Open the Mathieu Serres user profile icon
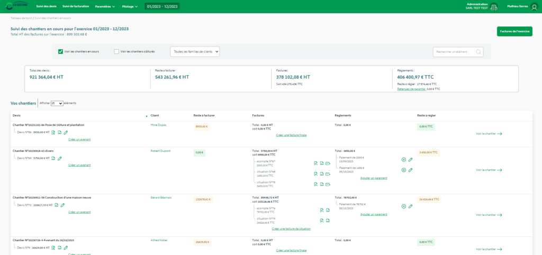The image size is (542, 255). click(x=535, y=7)
